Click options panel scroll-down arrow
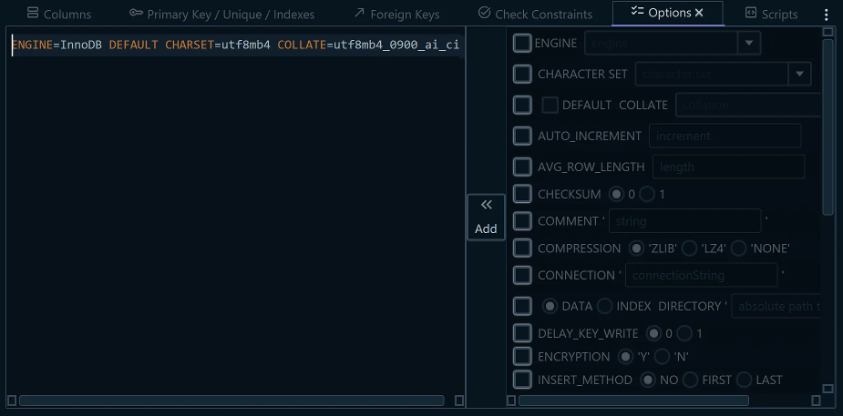The width and height of the screenshot is (843, 416). pyautogui.click(x=828, y=388)
